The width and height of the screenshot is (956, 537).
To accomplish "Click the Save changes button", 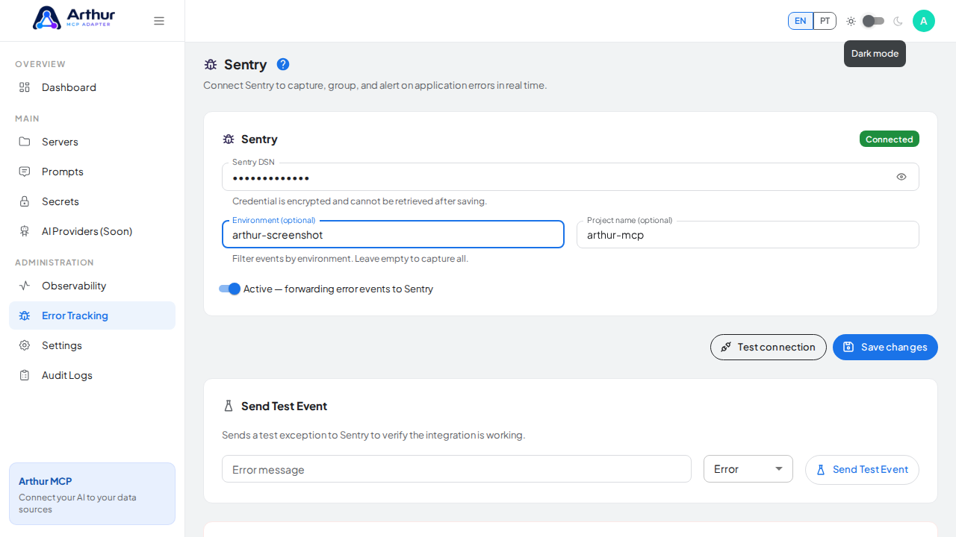I will tap(885, 347).
